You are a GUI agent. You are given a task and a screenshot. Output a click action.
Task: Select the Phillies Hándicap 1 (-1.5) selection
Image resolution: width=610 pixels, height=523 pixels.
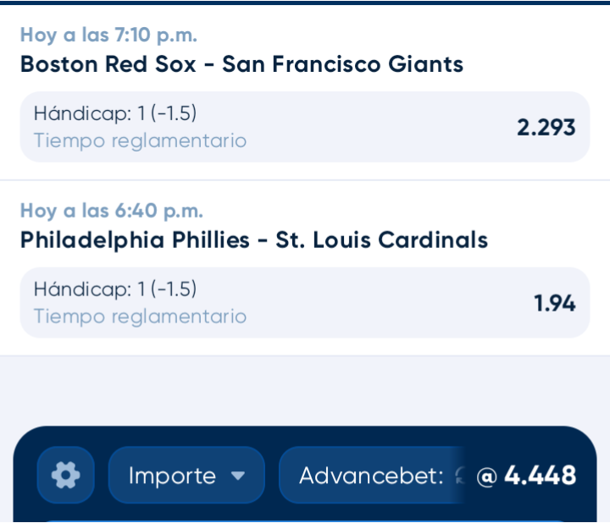pos(305,303)
